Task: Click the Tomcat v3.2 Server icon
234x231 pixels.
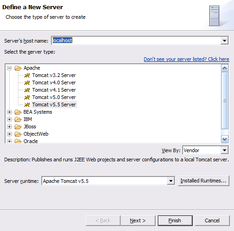Action: click(27, 75)
